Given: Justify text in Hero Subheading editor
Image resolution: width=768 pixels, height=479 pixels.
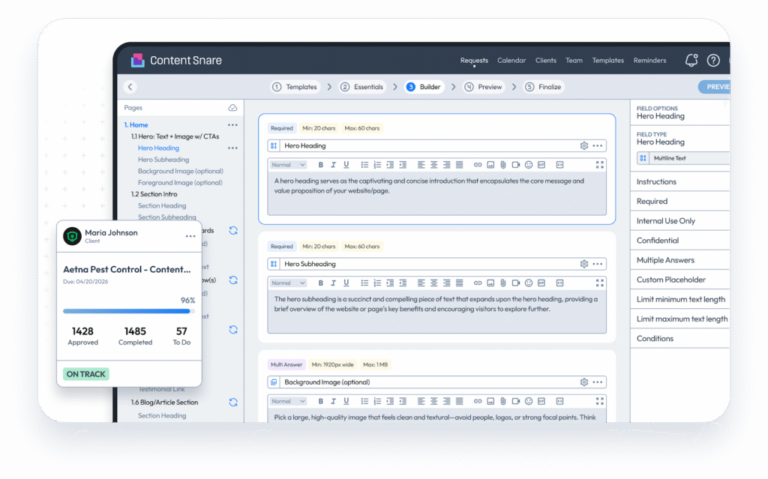Looking at the screenshot, I should click(460, 283).
